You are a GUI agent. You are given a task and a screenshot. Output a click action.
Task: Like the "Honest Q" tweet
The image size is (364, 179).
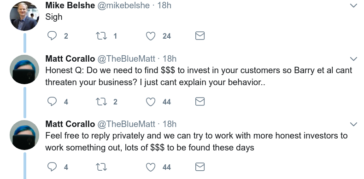point(150,102)
